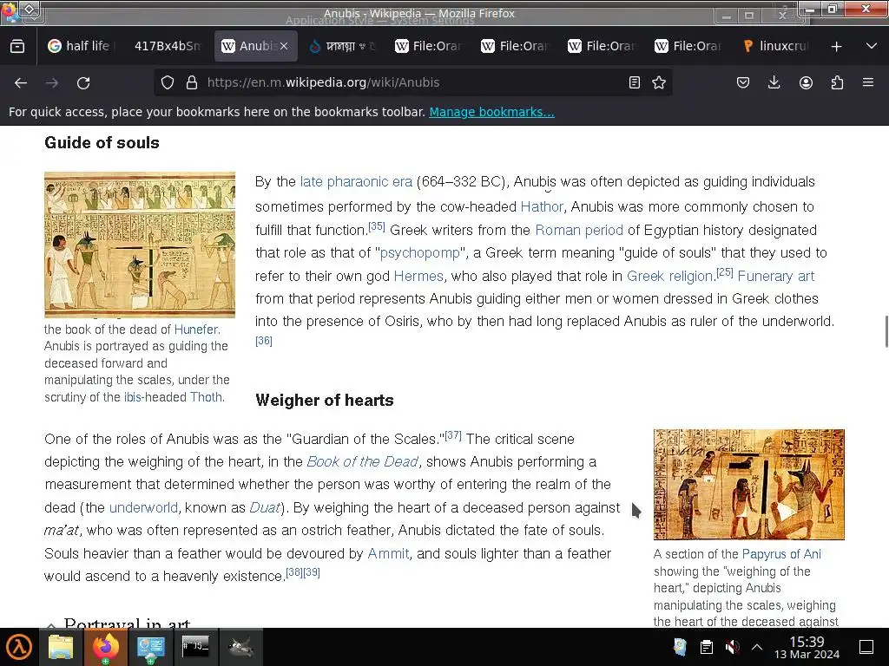Enlarge the Papyrus of Ani image
889x666 pixels.
point(749,484)
